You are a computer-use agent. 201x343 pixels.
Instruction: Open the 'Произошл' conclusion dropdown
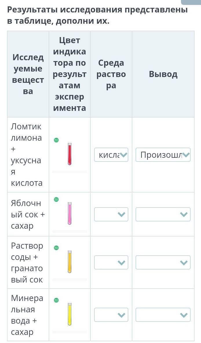click(163, 155)
